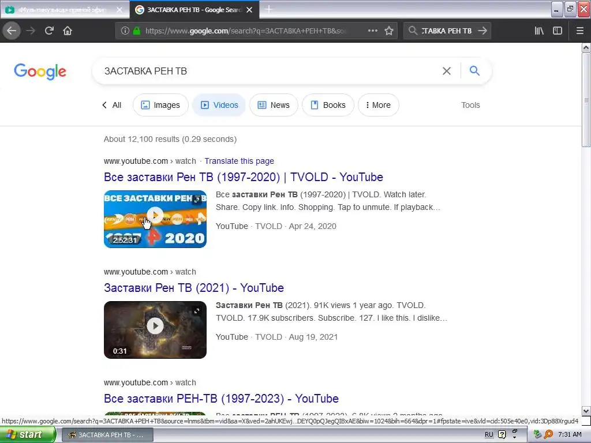Viewport: 591px width, 443px height.
Task: Click the 7:31 AM clock
Action: tap(570, 435)
